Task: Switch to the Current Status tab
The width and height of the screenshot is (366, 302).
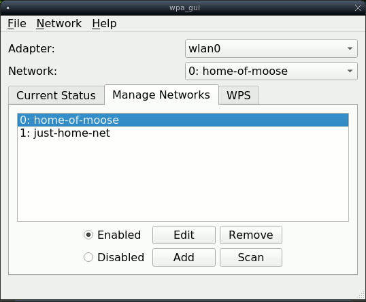Action: (56, 95)
